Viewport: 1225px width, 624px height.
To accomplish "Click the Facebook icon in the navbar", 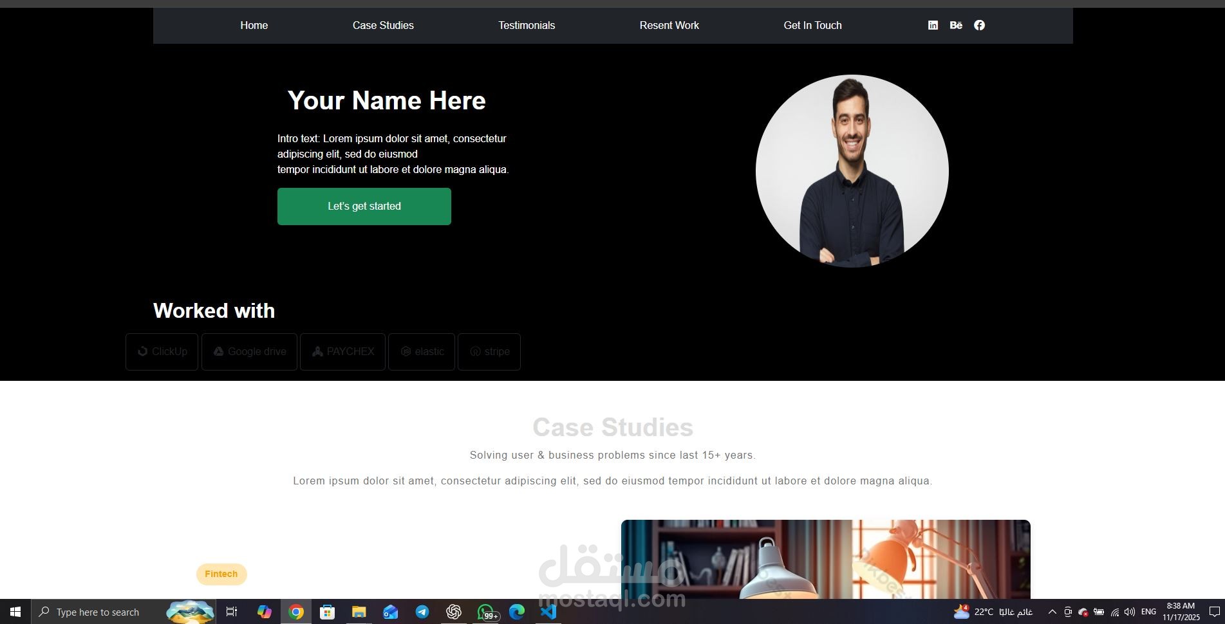I will tap(979, 25).
